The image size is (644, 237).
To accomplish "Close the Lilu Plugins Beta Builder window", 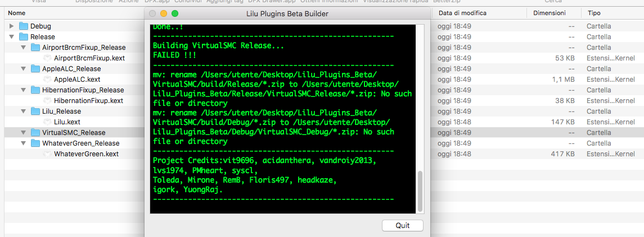I will click(x=152, y=13).
